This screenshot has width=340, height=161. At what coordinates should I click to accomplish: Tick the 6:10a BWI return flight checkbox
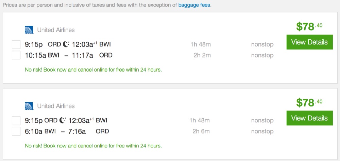click(x=16, y=131)
